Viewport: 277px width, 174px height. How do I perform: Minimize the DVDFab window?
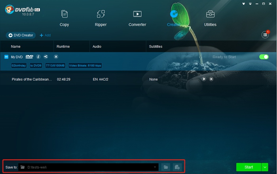(x=257, y=4)
